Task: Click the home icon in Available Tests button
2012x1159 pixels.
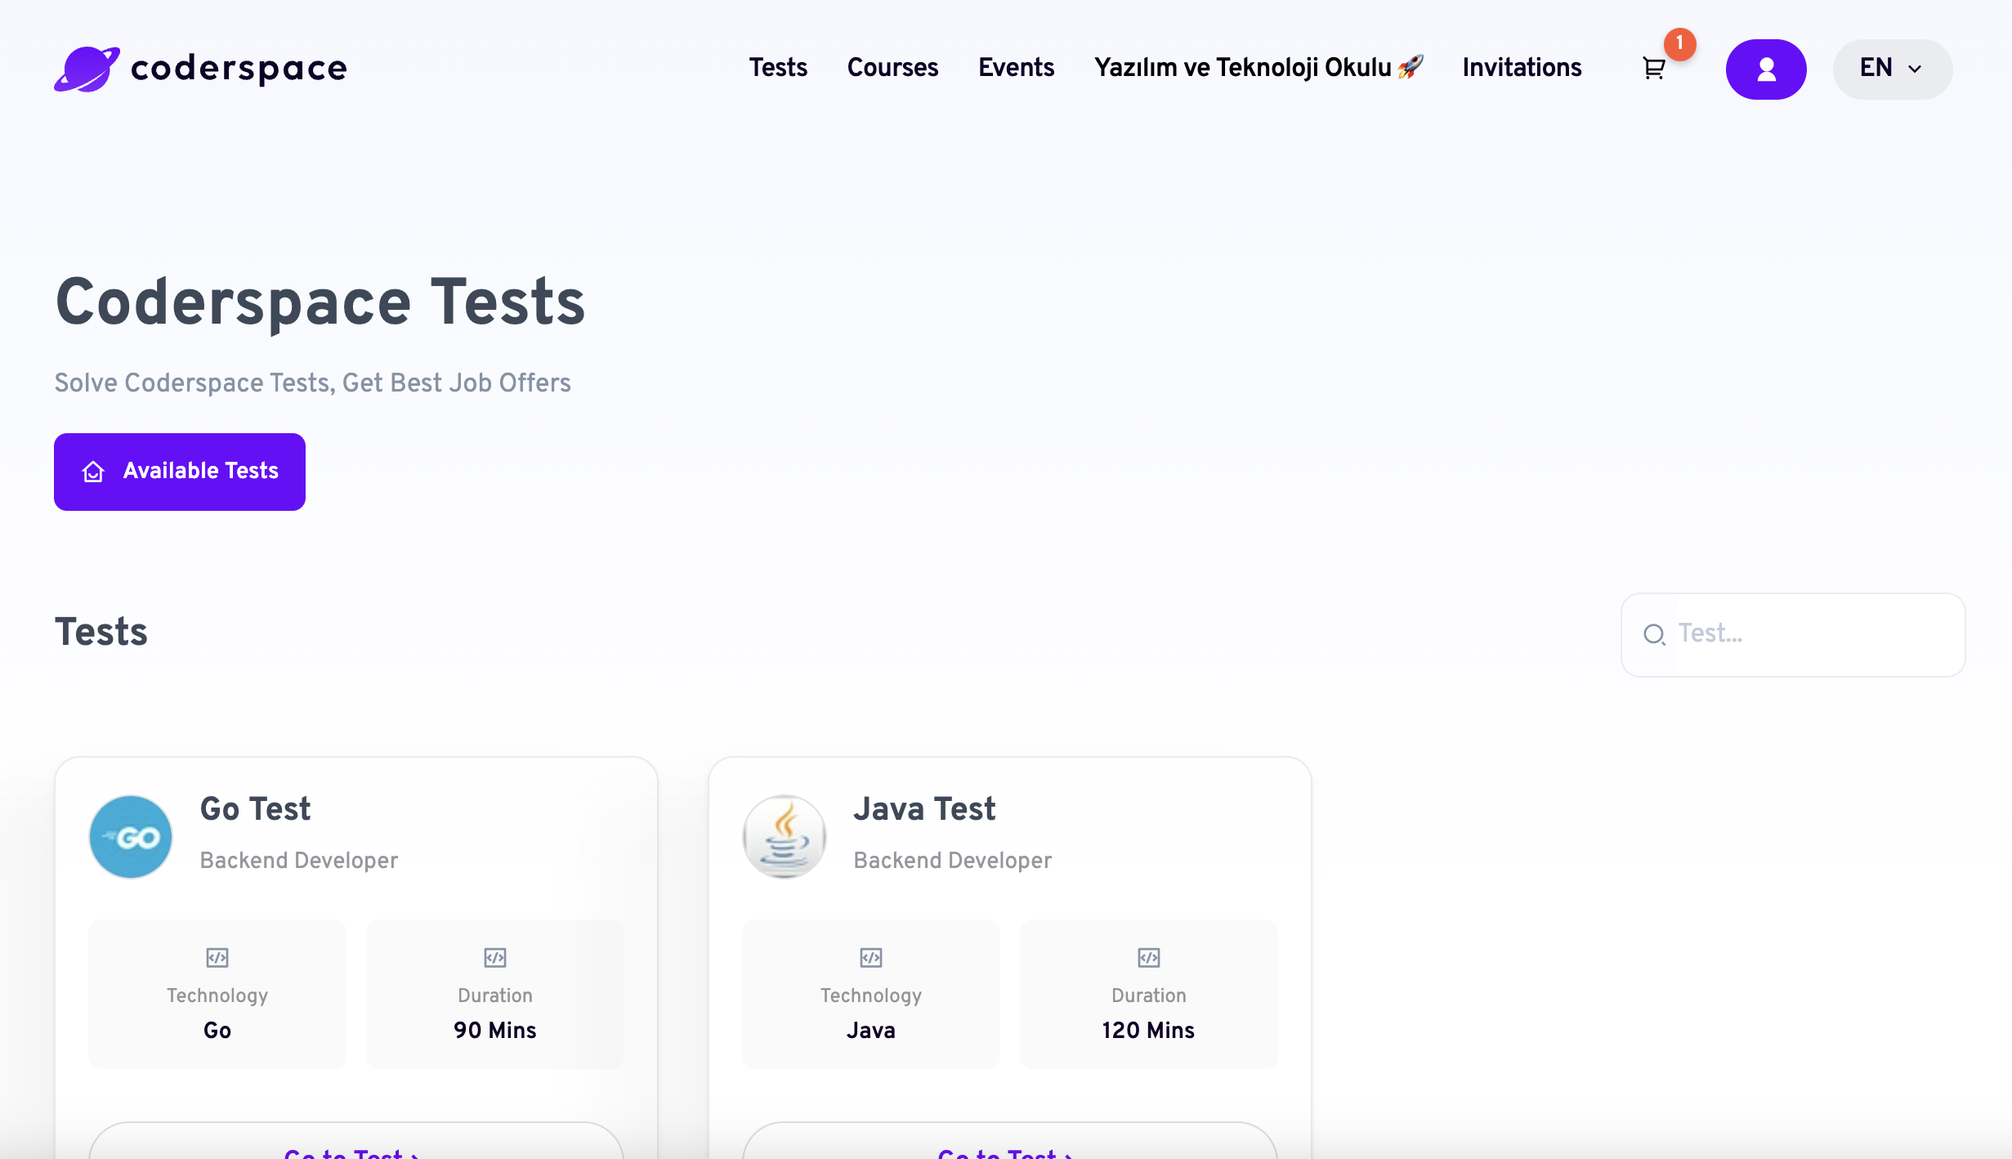Action: [94, 472]
